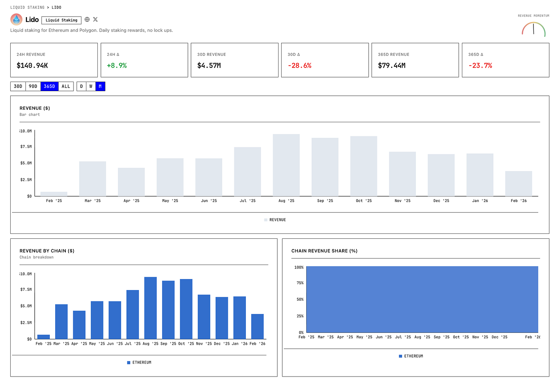Switch time range to ALL

[66, 86]
